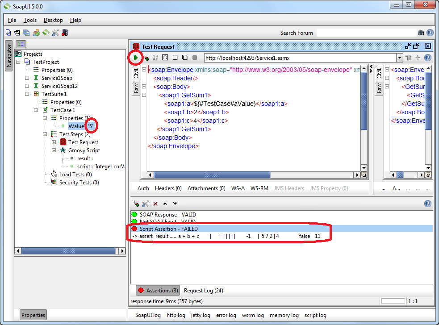The width and height of the screenshot is (439, 325).
Task: Click the plus icon beside the endpoint field
Action: (x=418, y=58)
